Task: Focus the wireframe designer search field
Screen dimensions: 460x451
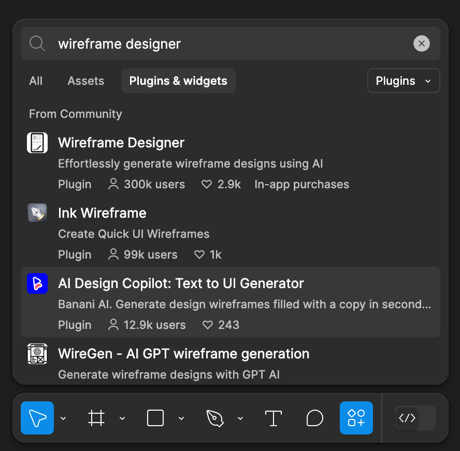Action: pos(231,43)
